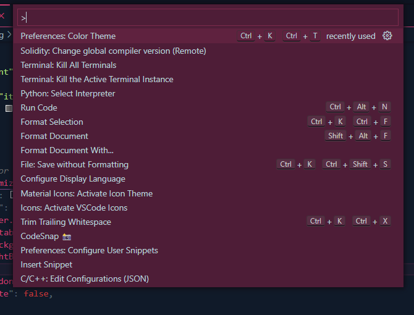Open Format Document With... command
The height and width of the screenshot is (315, 414).
click(208, 150)
